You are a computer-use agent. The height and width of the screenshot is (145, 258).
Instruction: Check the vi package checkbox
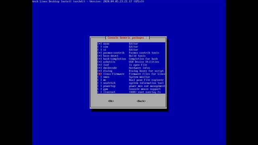(100, 50)
